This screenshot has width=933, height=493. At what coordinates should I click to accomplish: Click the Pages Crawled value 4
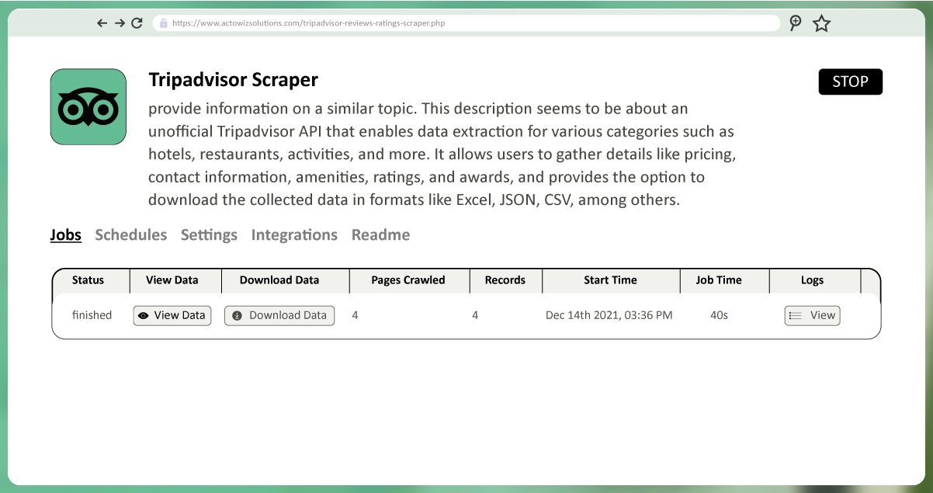click(355, 315)
